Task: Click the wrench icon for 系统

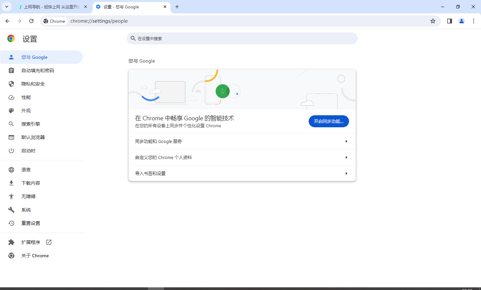Action: click(x=11, y=210)
